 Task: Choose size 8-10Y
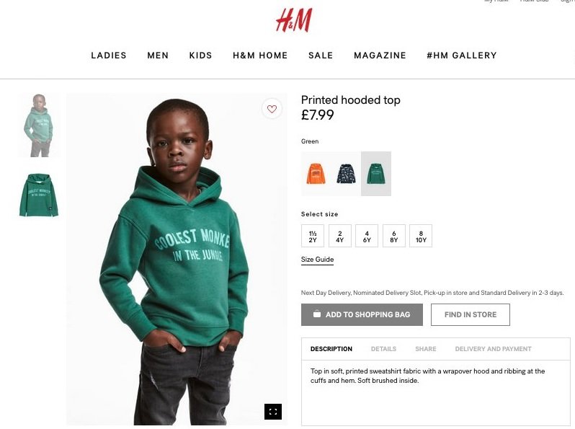click(x=421, y=236)
